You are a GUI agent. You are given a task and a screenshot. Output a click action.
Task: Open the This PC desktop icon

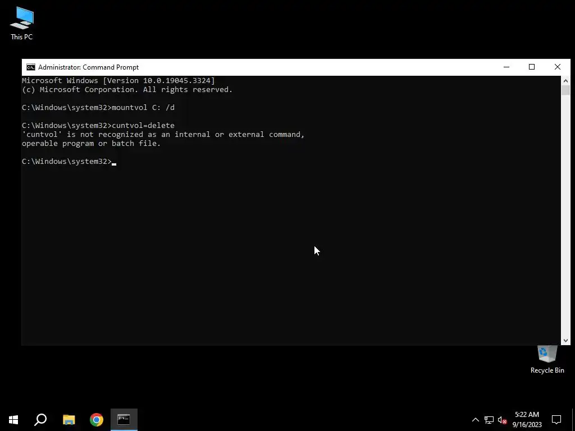(22, 24)
